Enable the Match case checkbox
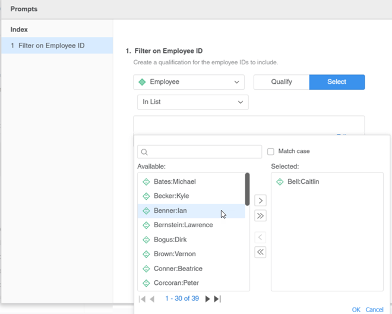The width and height of the screenshot is (392, 314). click(271, 152)
